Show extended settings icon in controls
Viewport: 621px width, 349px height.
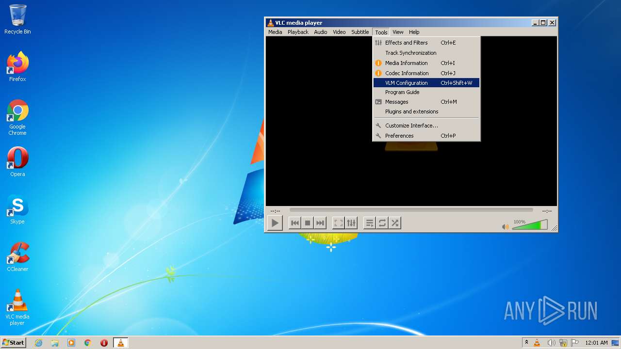[351, 223]
